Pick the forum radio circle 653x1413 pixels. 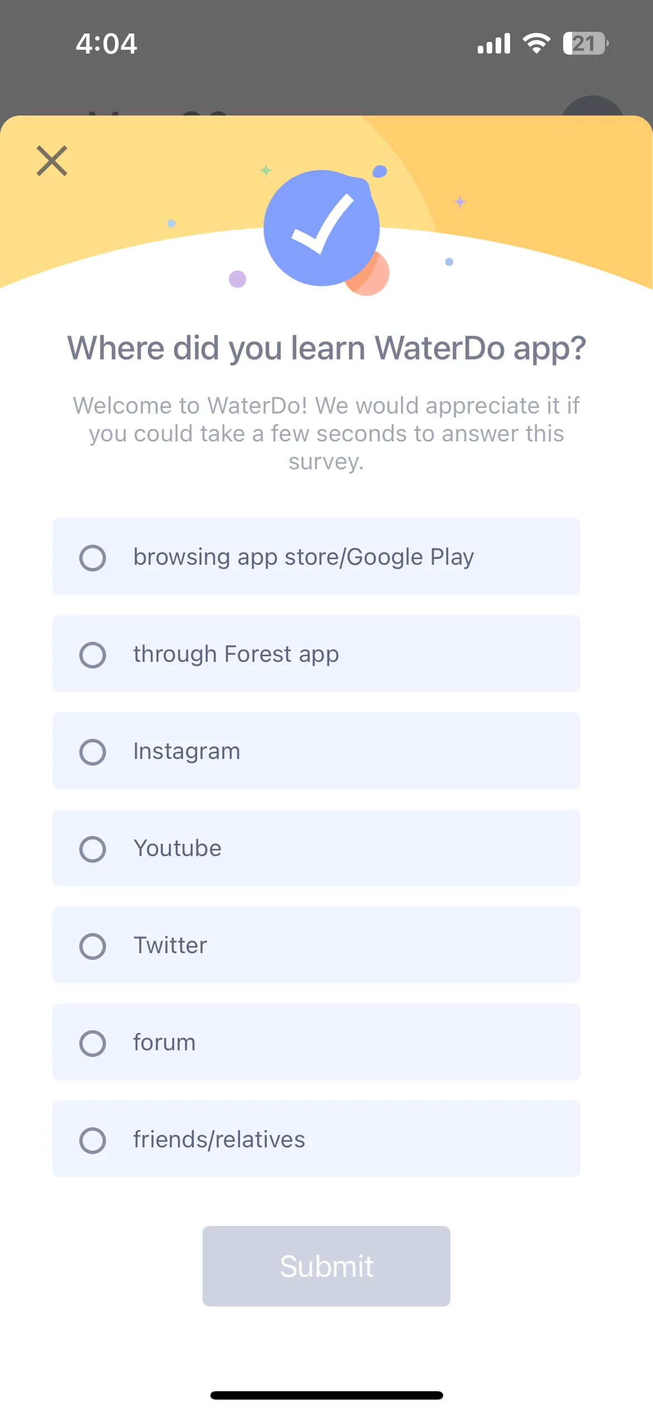pos(93,1043)
